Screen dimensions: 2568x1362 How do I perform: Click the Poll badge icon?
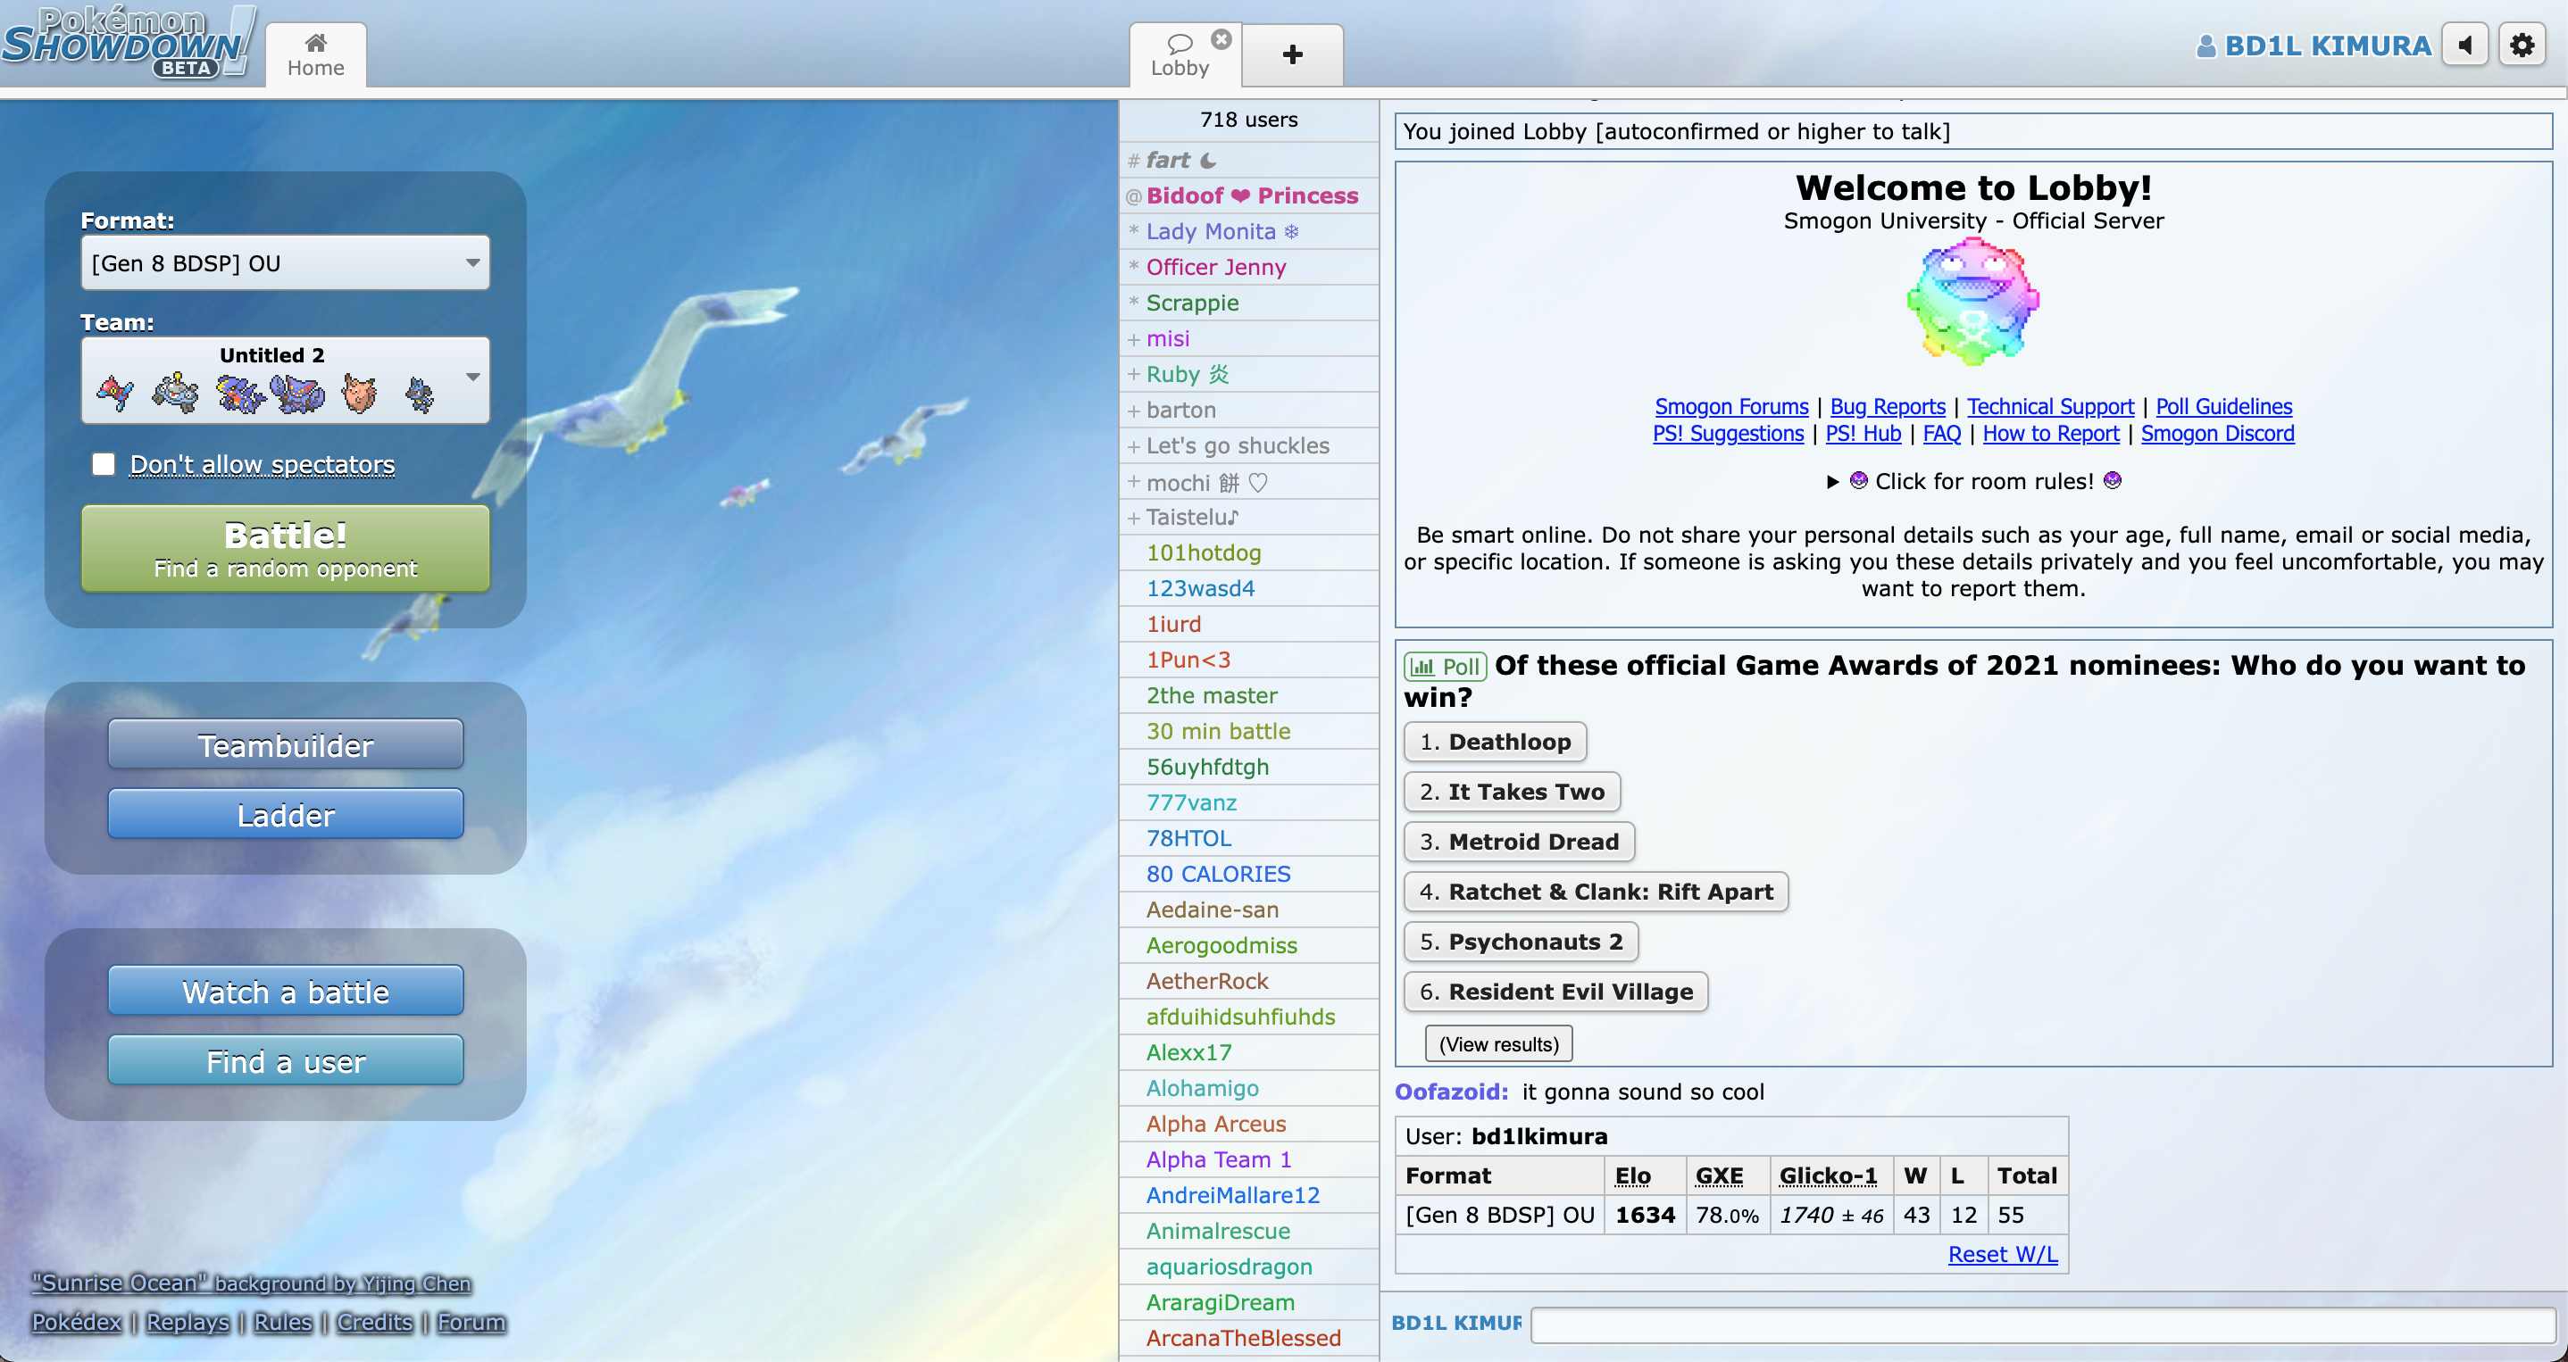click(1445, 667)
